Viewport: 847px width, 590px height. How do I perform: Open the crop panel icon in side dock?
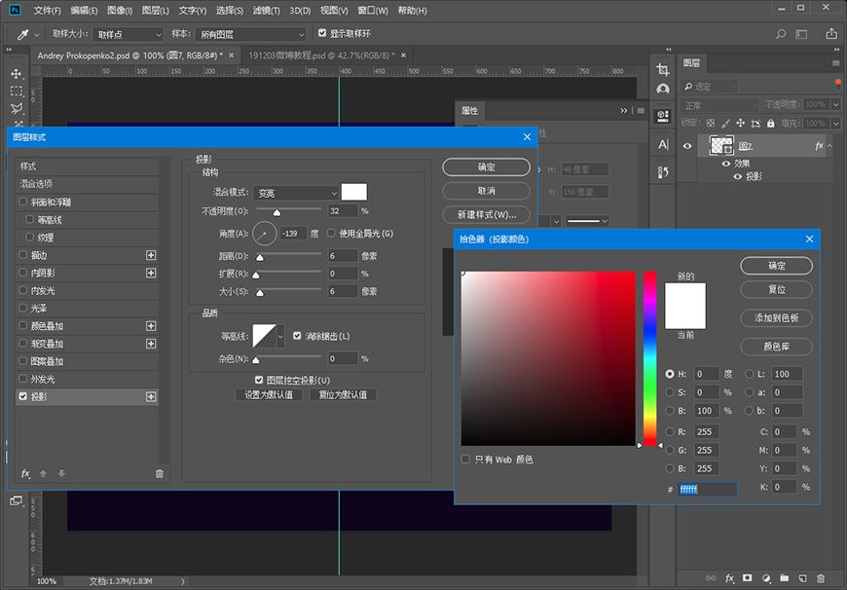[663, 70]
